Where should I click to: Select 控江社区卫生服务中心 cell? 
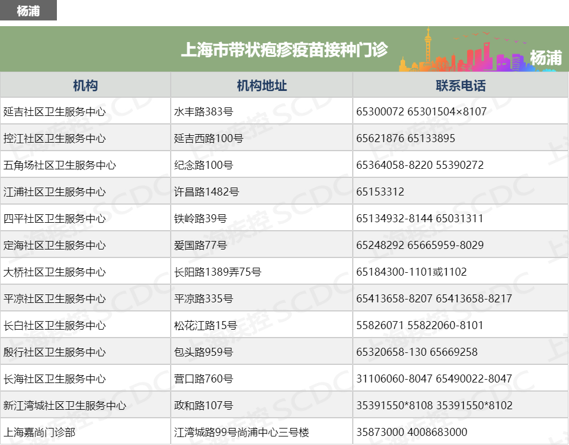(85, 138)
